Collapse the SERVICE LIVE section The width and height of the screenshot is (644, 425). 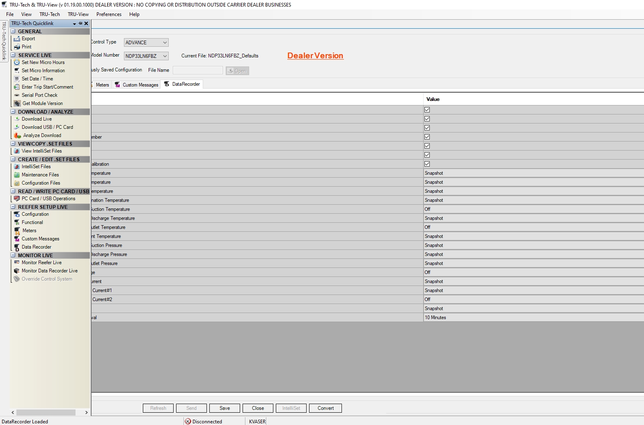[13, 55]
